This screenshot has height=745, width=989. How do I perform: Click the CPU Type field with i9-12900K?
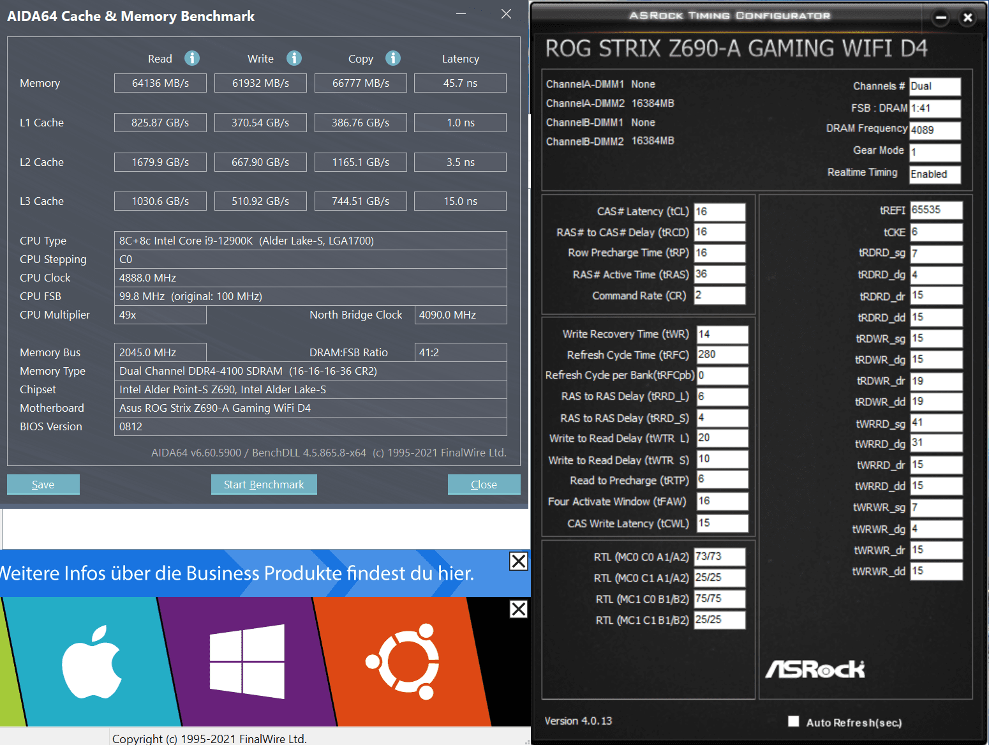click(x=311, y=241)
